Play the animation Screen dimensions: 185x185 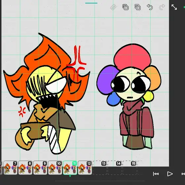[170, 174]
